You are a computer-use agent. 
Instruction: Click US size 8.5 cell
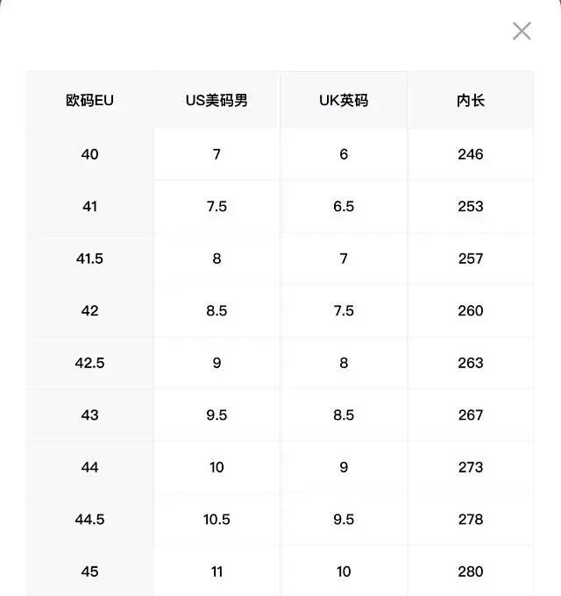click(x=217, y=311)
